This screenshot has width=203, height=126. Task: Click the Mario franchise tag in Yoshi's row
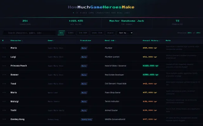(84, 111)
